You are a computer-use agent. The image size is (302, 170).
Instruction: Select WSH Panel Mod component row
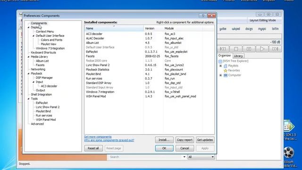(x=149, y=96)
